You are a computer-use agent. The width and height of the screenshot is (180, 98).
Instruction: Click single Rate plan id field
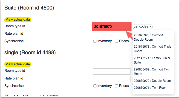point(112,79)
